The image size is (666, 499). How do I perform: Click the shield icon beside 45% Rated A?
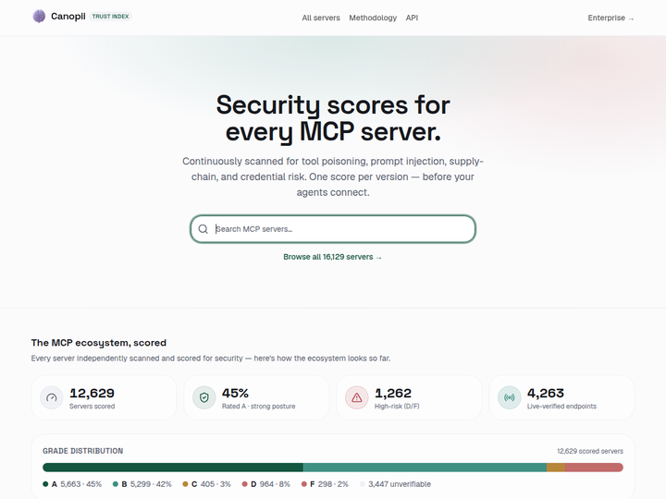pos(203,397)
